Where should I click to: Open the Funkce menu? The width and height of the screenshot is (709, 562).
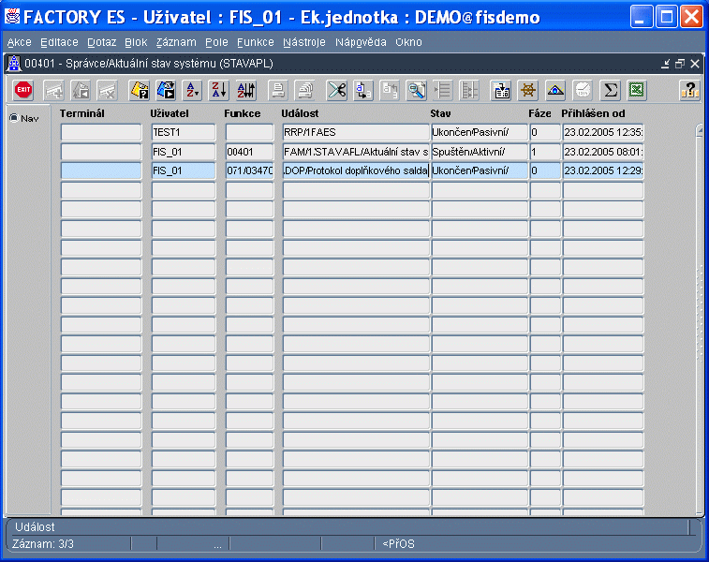256,42
